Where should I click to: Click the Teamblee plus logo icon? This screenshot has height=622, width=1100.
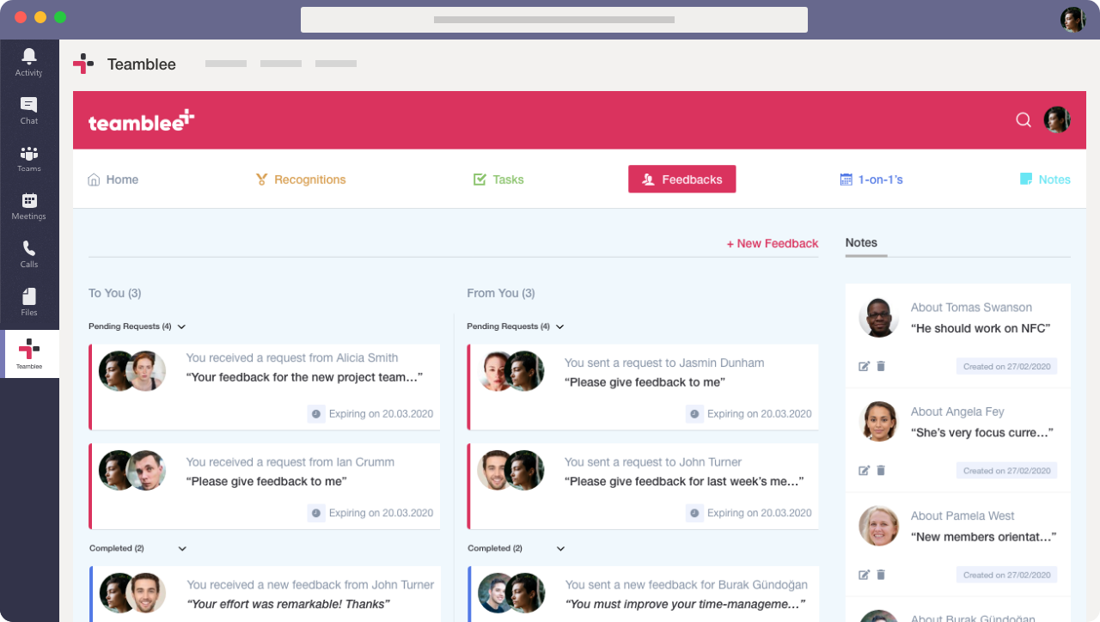pos(83,64)
